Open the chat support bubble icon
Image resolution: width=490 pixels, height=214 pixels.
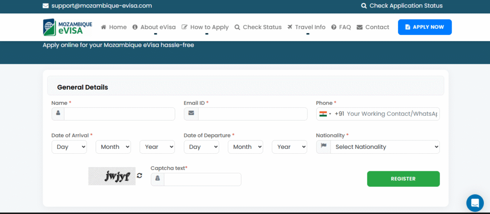click(475, 203)
